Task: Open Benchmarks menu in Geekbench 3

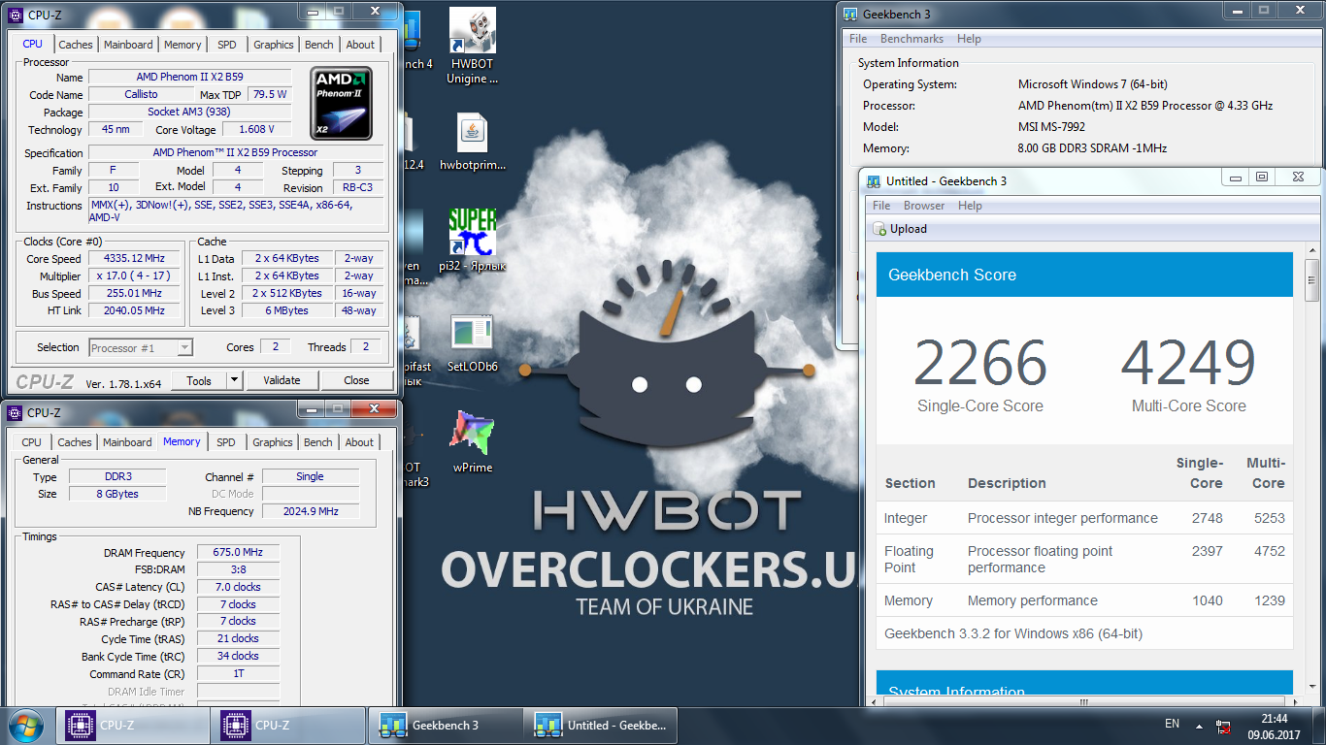Action: click(x=912, y=39)
